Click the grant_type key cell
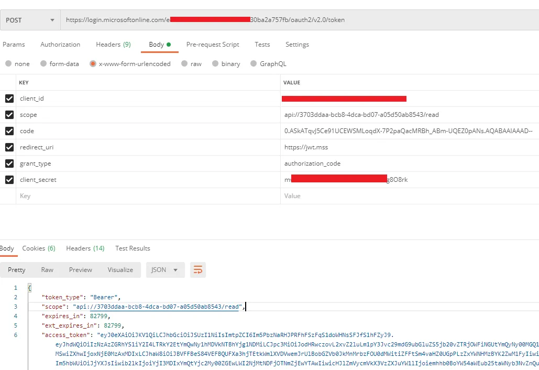 pos(148,164)
